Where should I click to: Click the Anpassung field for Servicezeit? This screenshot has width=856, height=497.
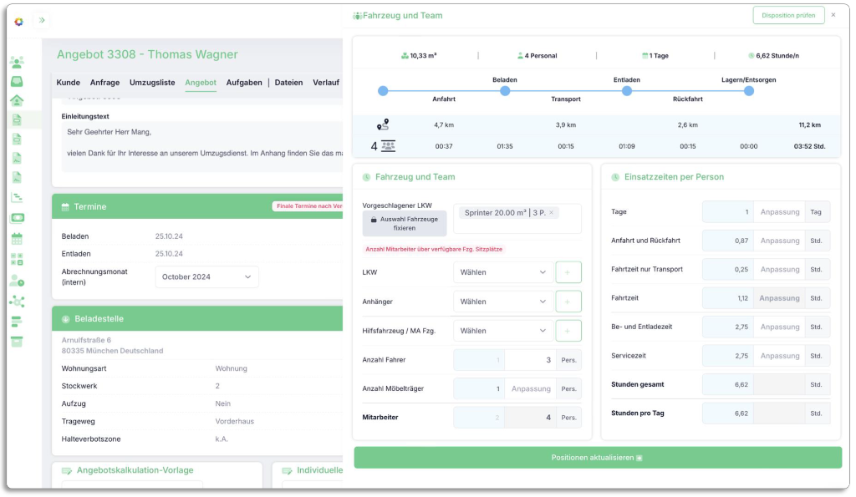click(x=779, y=355)
